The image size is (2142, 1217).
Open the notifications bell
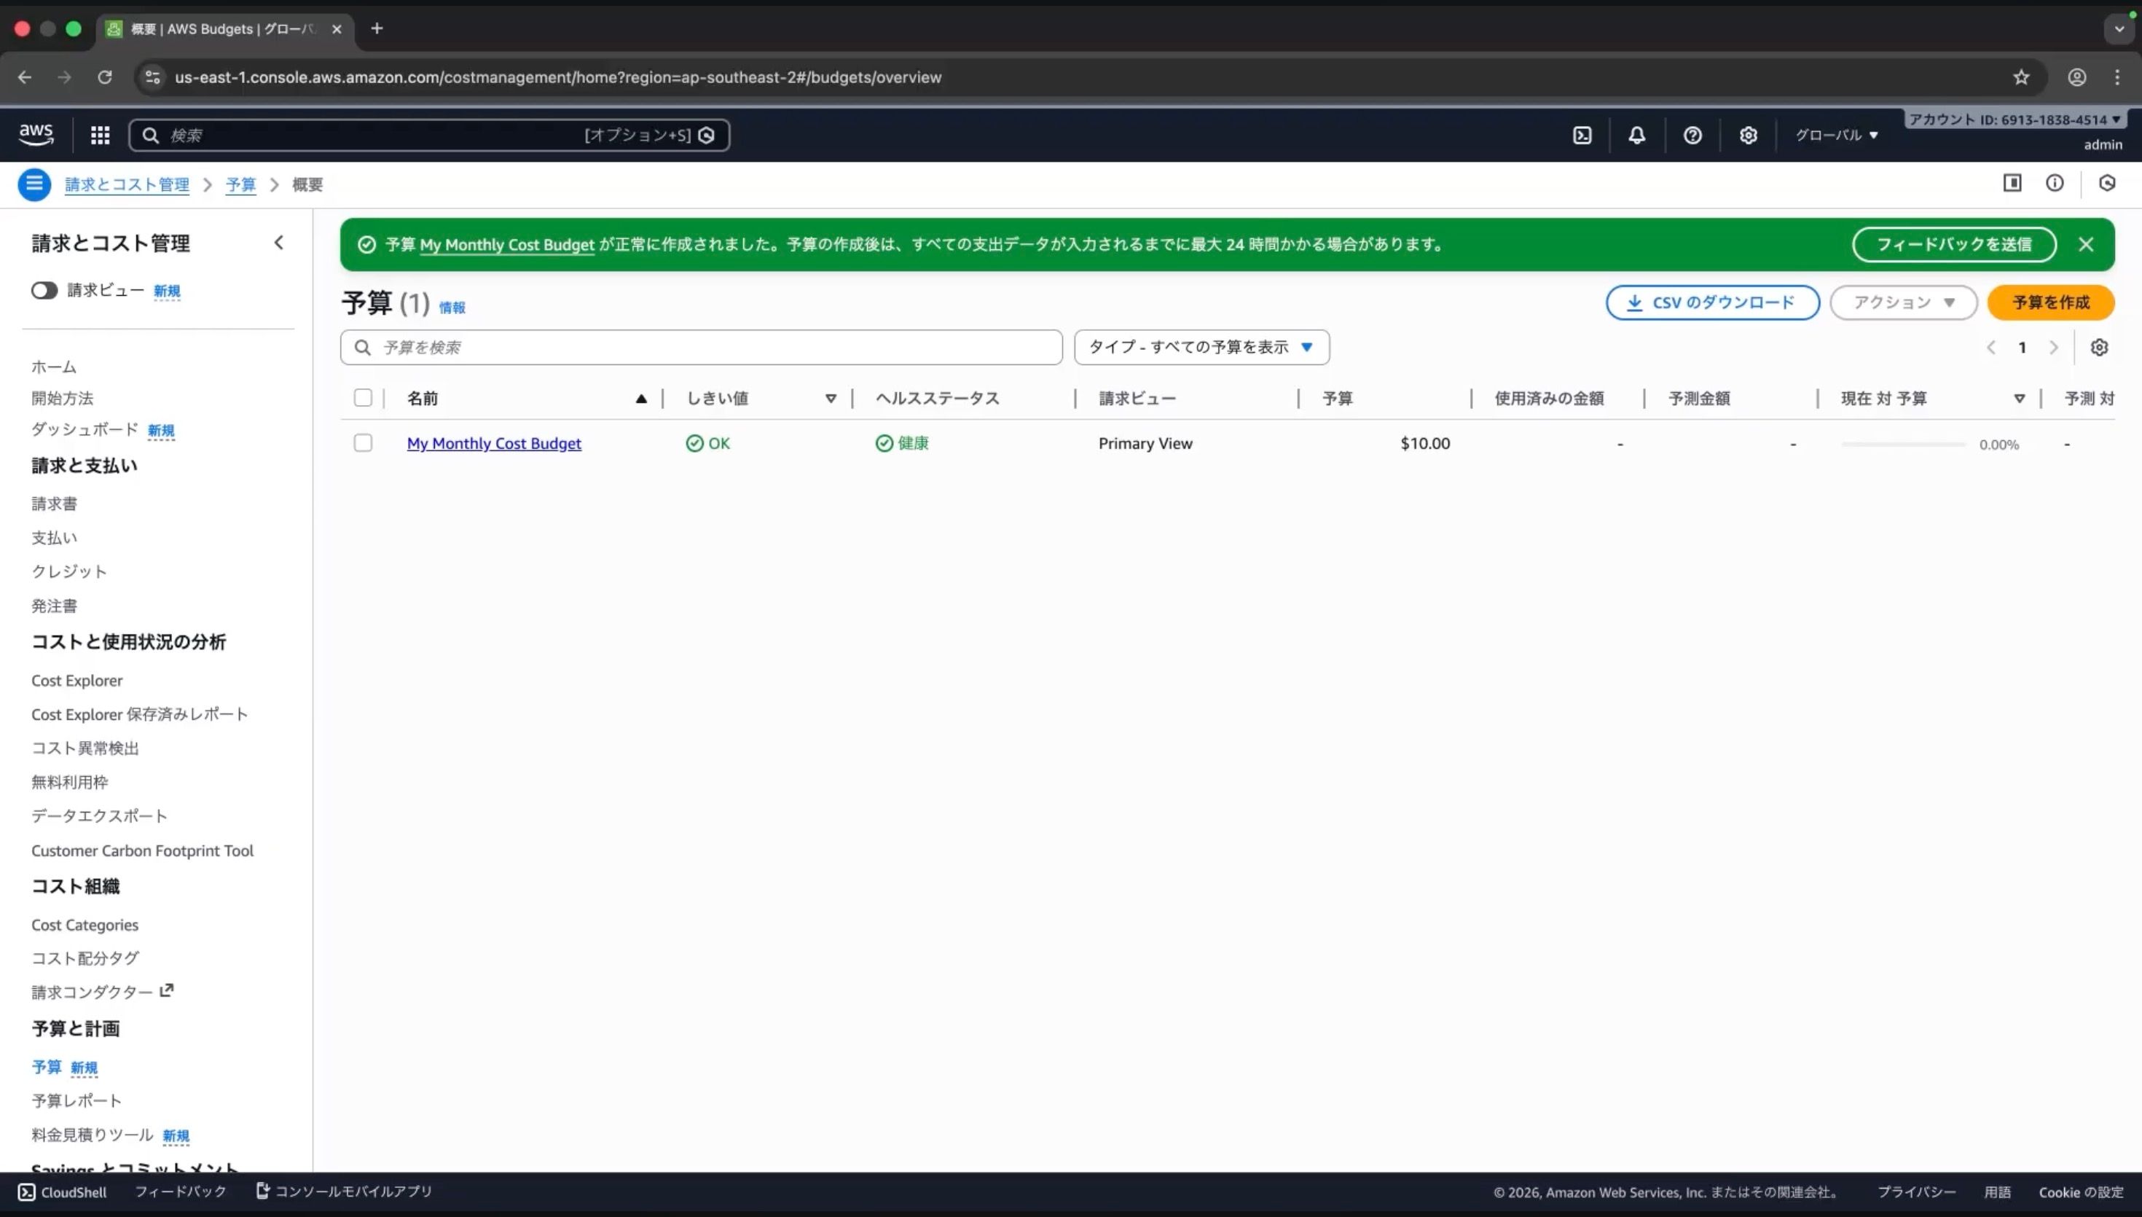tap(1636, 136)
